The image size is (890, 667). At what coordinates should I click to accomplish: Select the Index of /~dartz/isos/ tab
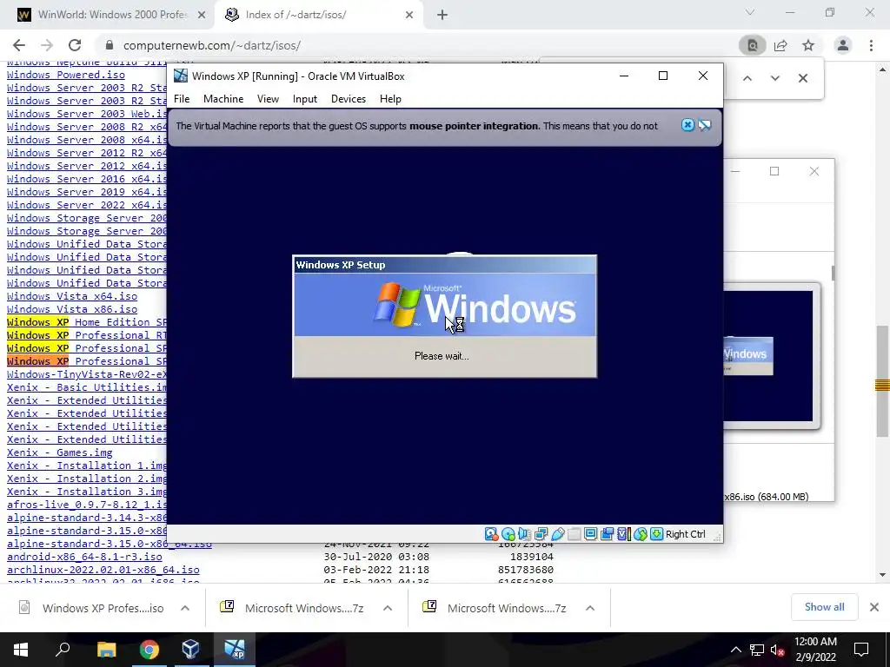point(318,15)
